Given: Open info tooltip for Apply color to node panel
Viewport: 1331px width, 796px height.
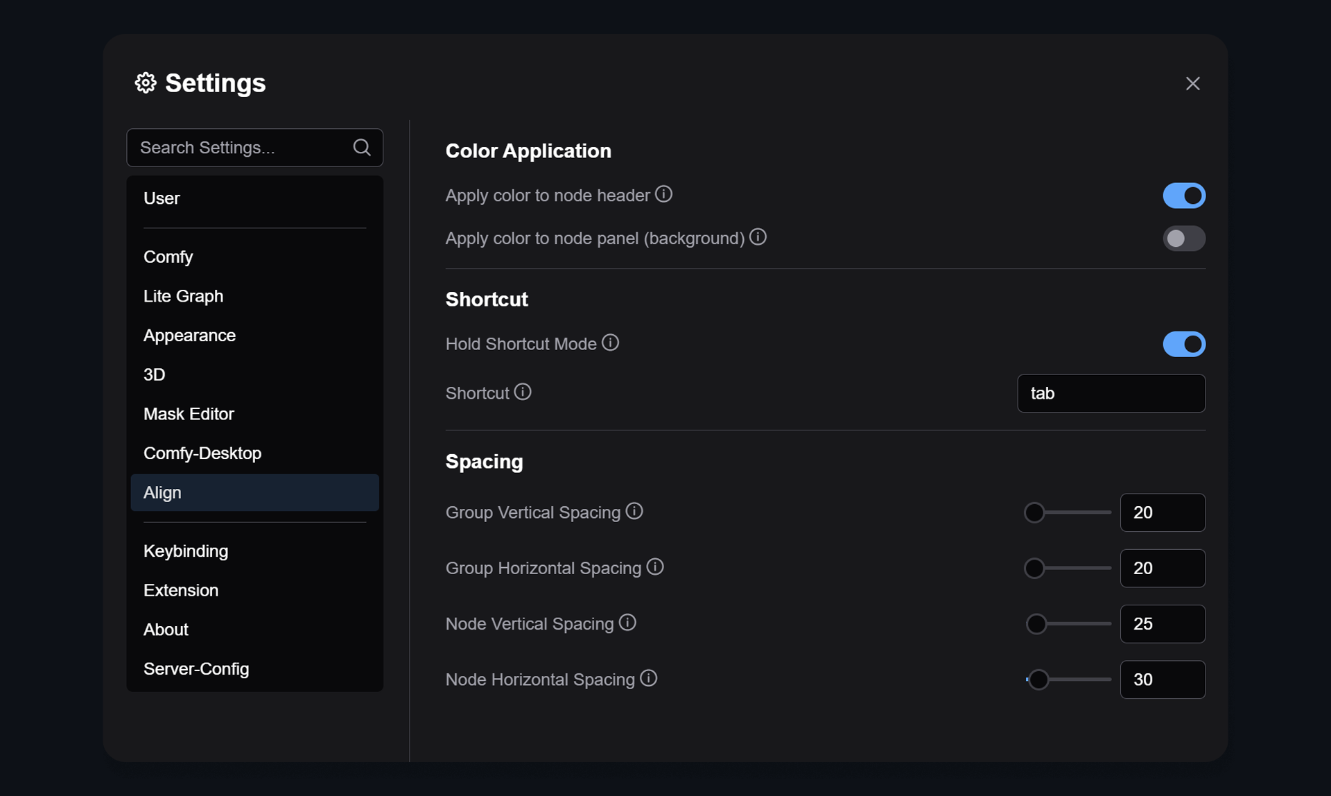Looking at the screenshot, I should [x=758, y=236].
